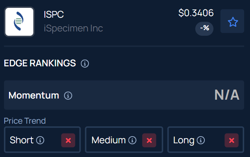Click the Edge Rankings heading
The width and height of the screenshot is (250, 157).
click(x=40, y=63)
